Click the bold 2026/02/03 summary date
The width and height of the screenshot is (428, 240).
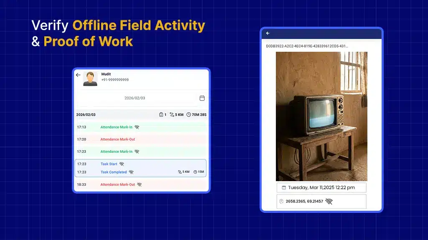(86, 114)
